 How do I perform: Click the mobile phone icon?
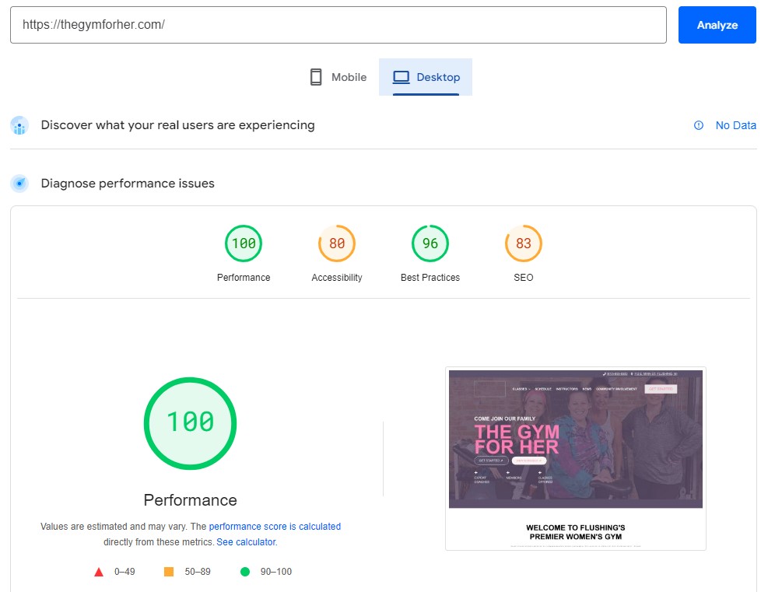click(315, 77)
